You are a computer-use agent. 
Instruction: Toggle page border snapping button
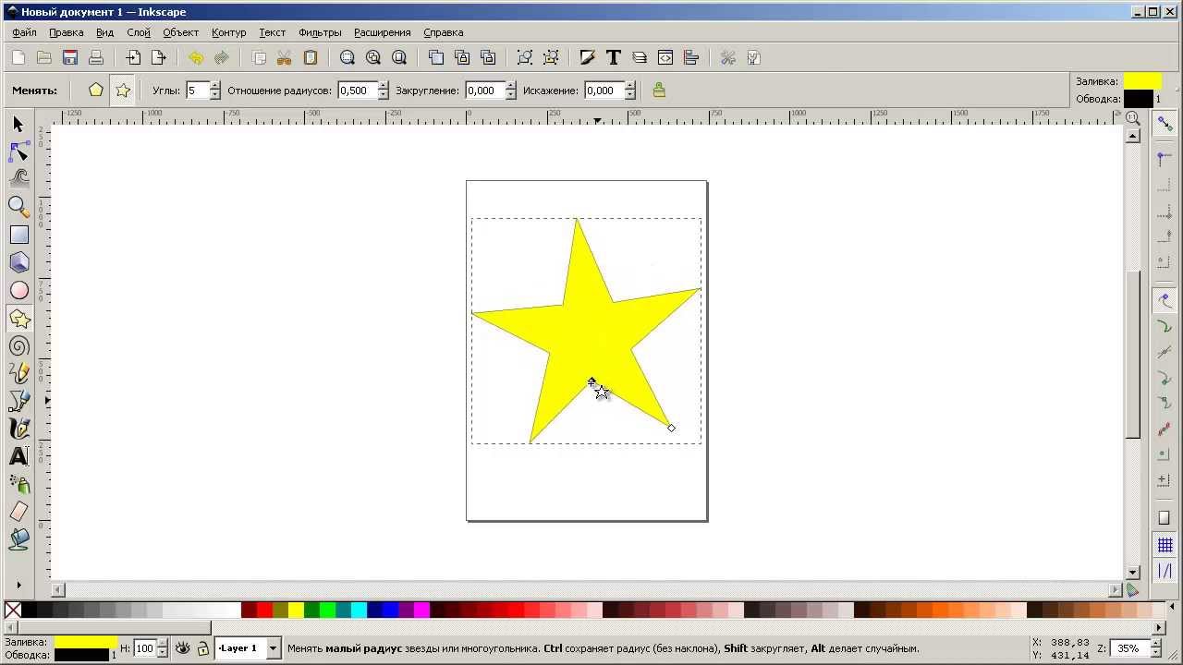[x=1165, y=518]
